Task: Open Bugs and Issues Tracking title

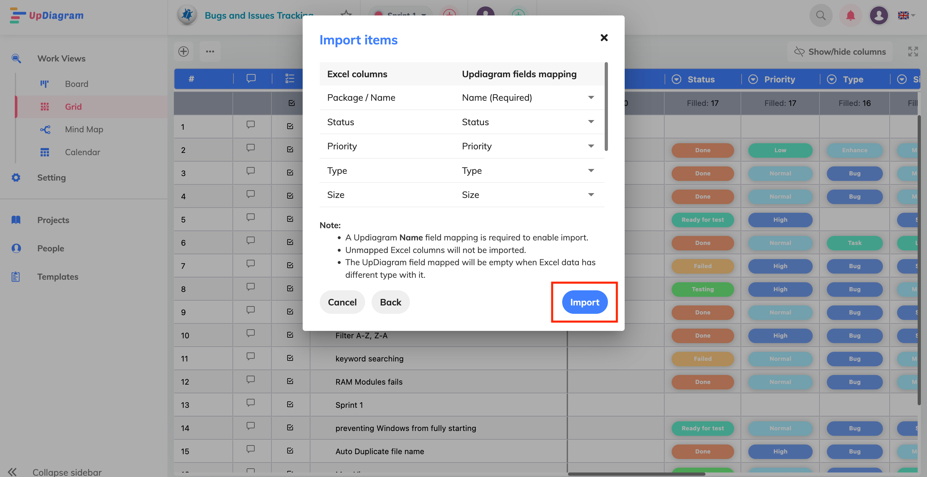Action: click(x=259, y=15)
